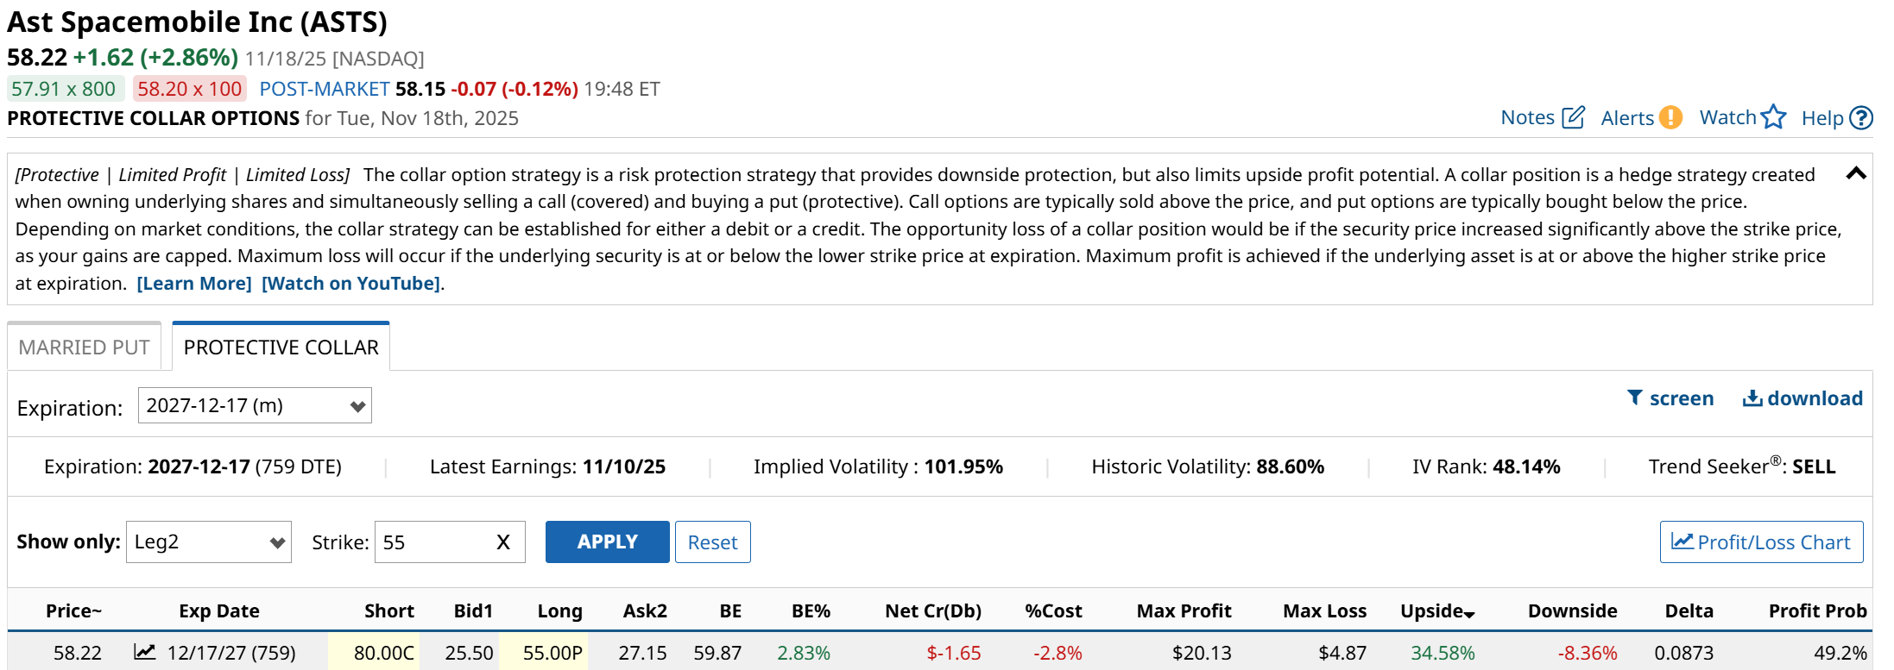Click the screen filter funnel icon
This screenshot has width=1894, height=670.
click(x=1634, y=398)
